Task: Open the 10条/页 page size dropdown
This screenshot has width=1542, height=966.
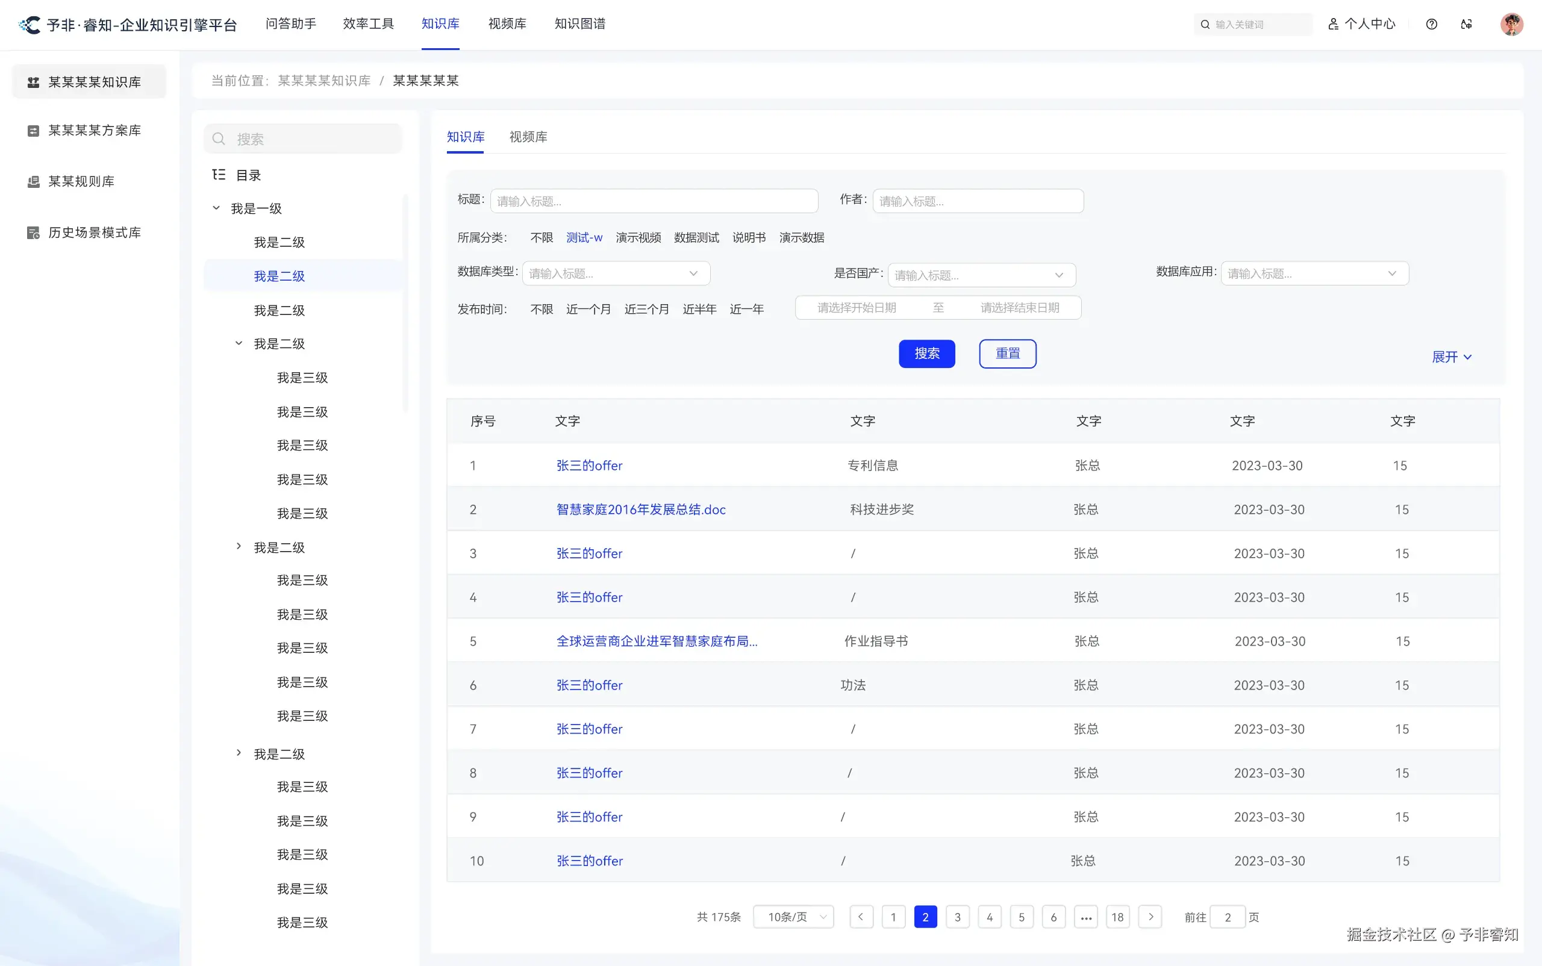Action: (x=793, y=917)
